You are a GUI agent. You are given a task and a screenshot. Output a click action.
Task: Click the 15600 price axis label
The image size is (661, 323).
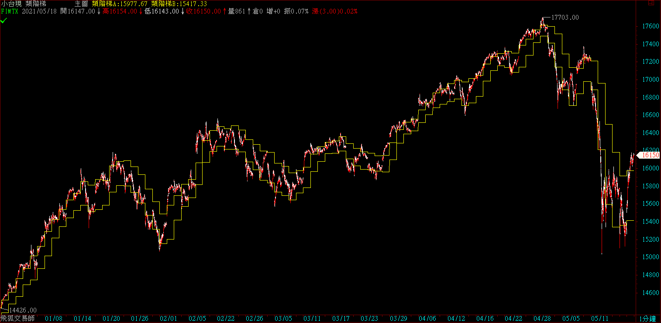click(650, 204)
